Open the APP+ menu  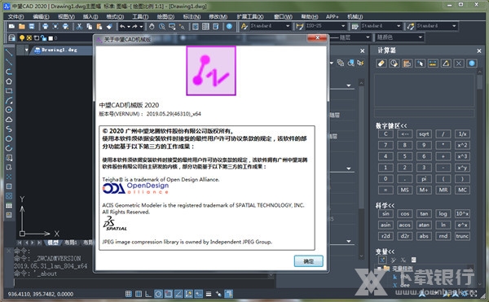pyautogui.click(x=333, y=16)
